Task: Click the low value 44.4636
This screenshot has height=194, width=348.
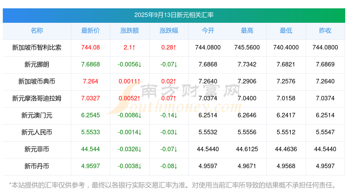Action: click(x=286, y=149)
